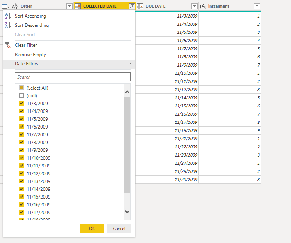
Task: Uncheck the 11/13/2009 checkbox
Action: [x=21, y=181]
